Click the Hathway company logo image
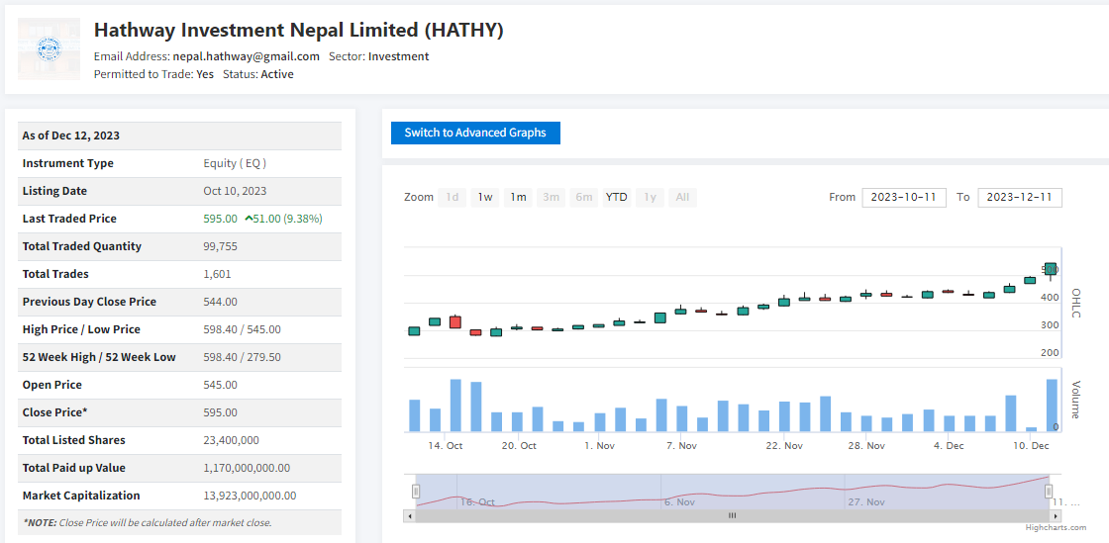The image size is (1109, 543). click(x=49, y=47)
